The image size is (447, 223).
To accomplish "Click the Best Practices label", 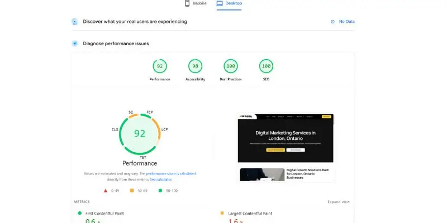I will click(231, 79).
